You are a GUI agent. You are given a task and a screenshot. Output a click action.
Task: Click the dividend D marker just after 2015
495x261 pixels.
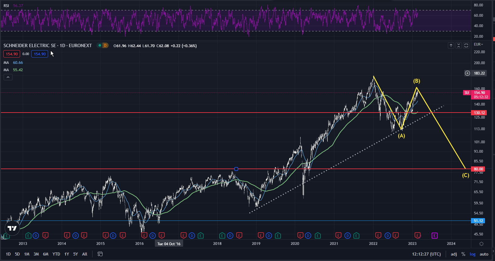[x=113, y=235]
